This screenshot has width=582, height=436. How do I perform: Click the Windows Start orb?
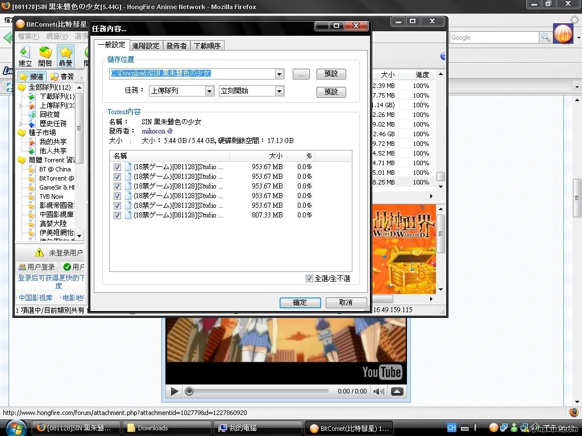coord(15,427)
